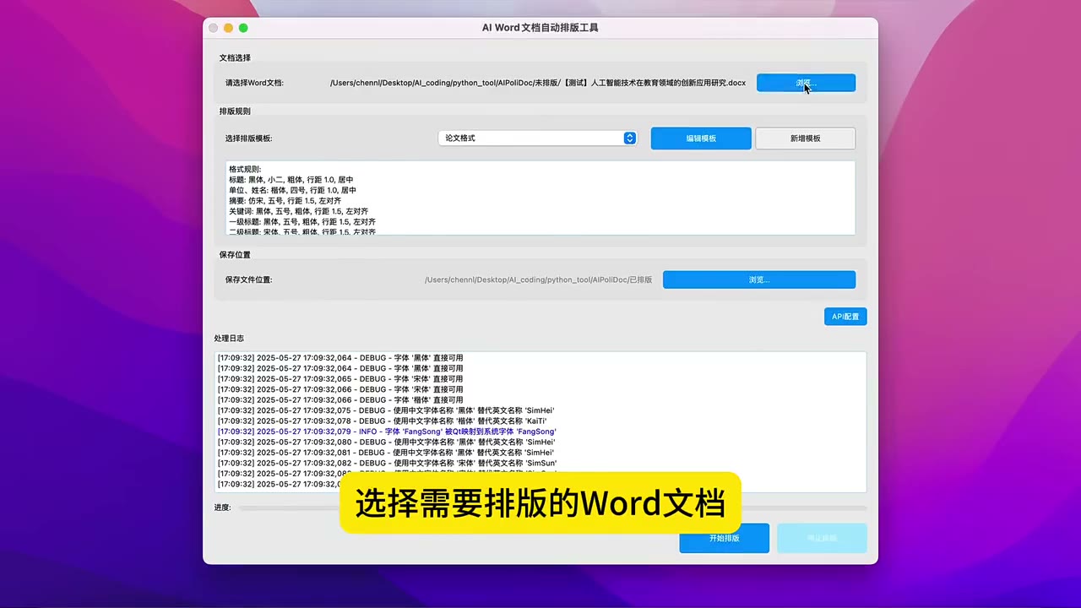Open the 论文格式 template dropdown

click(537, 138)
